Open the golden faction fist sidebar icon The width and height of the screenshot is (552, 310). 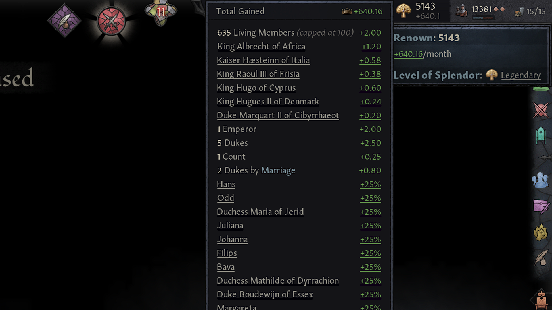(x=540, y=232)
